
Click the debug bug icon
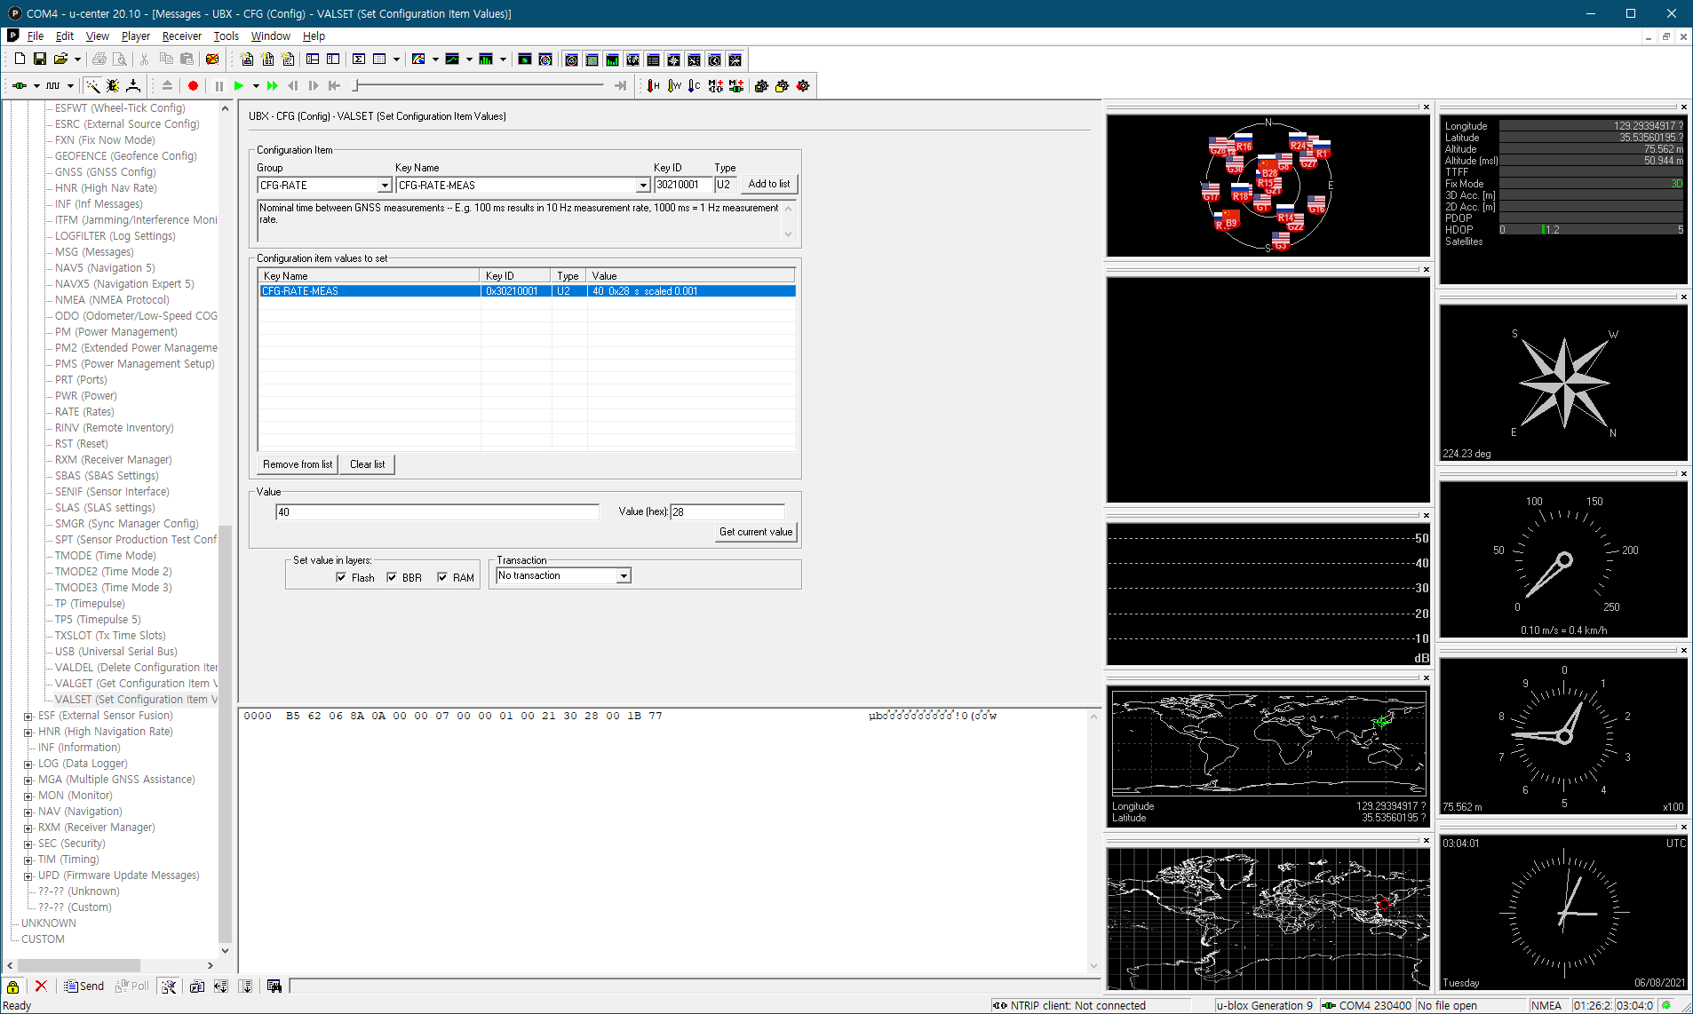pyautogui.click(x=113, y=86)
